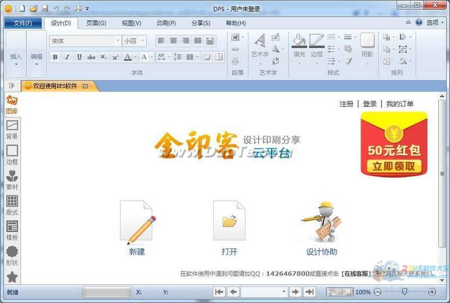Go to the next page arrow
The width and height of the screenshot is (450, 303).
[295, 292]
